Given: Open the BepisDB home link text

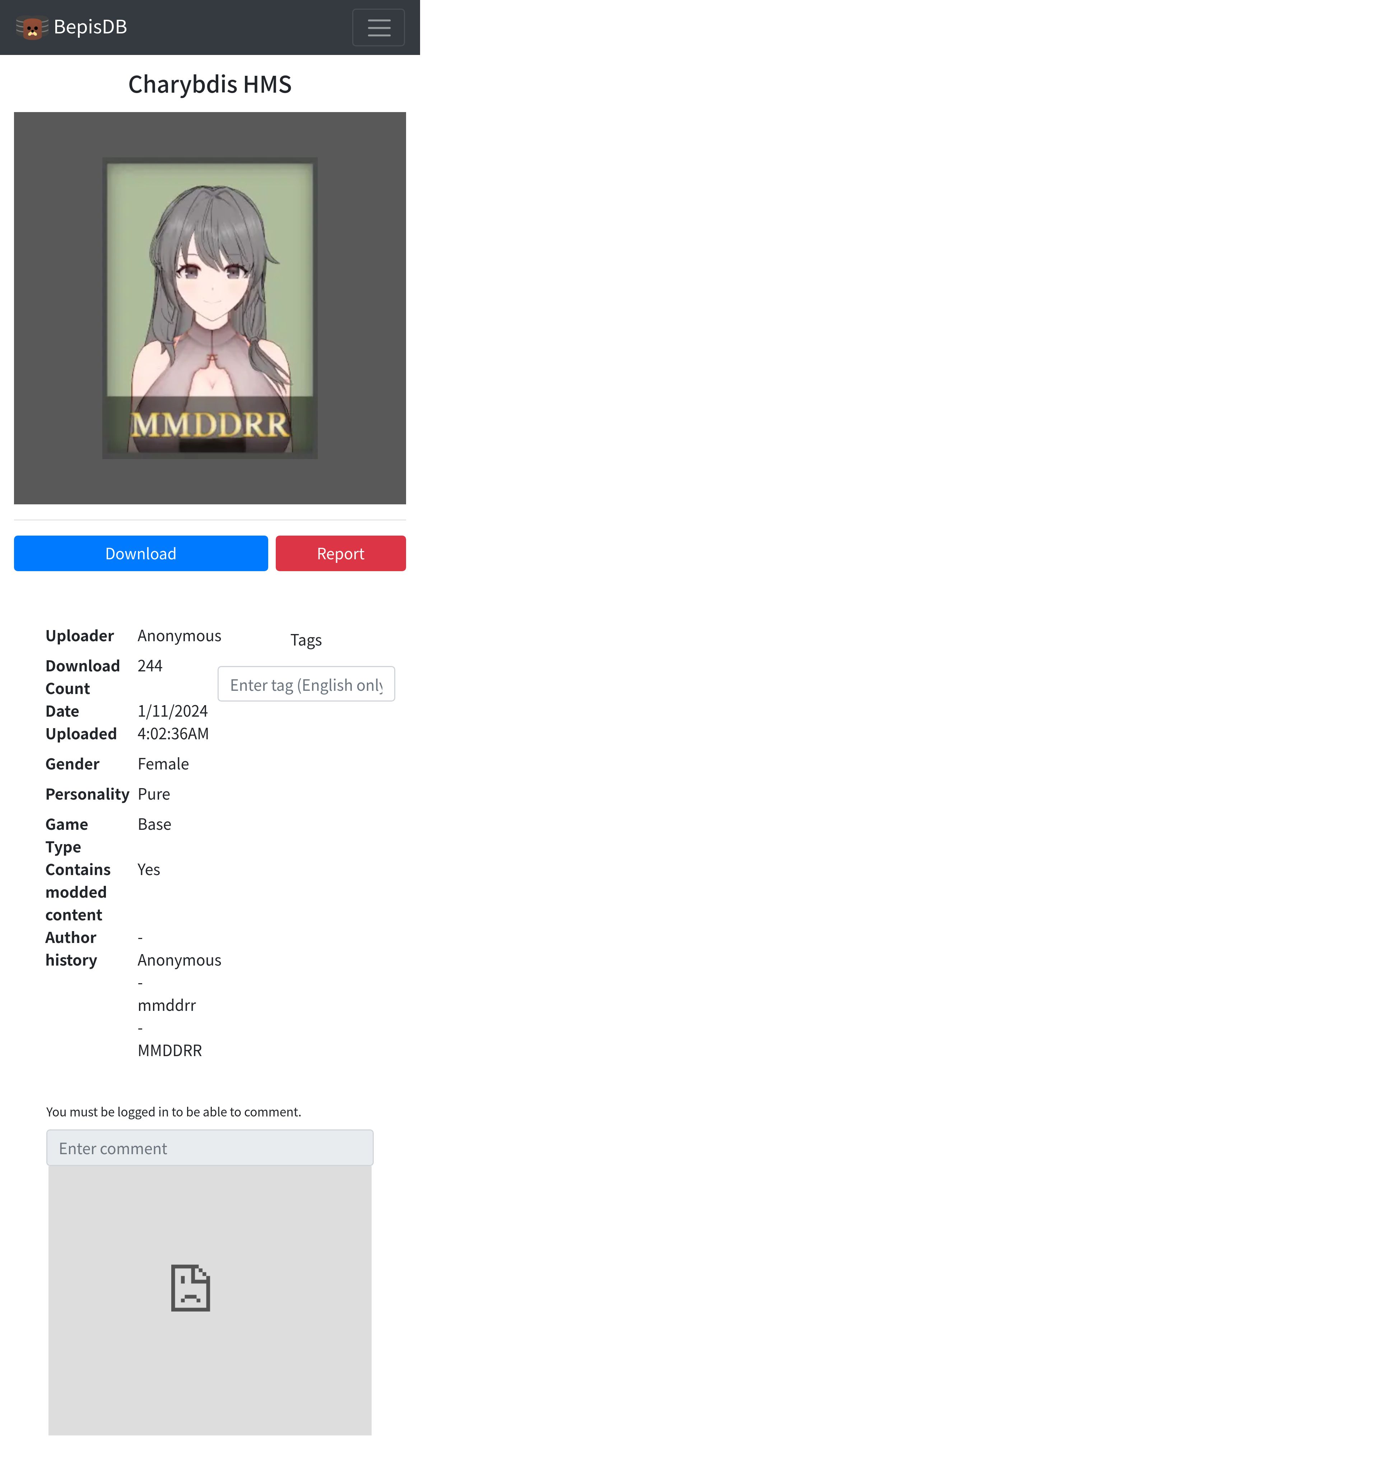Looking at the screenshot, I should (x=90, y=27).
